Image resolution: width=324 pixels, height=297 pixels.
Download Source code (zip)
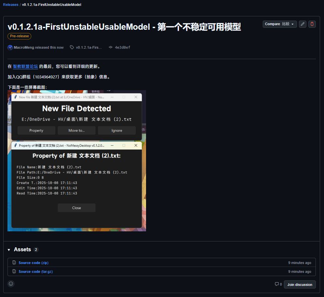coord(33,263)
